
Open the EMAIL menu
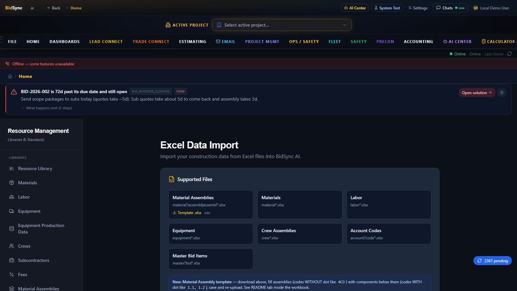point(226,42)
